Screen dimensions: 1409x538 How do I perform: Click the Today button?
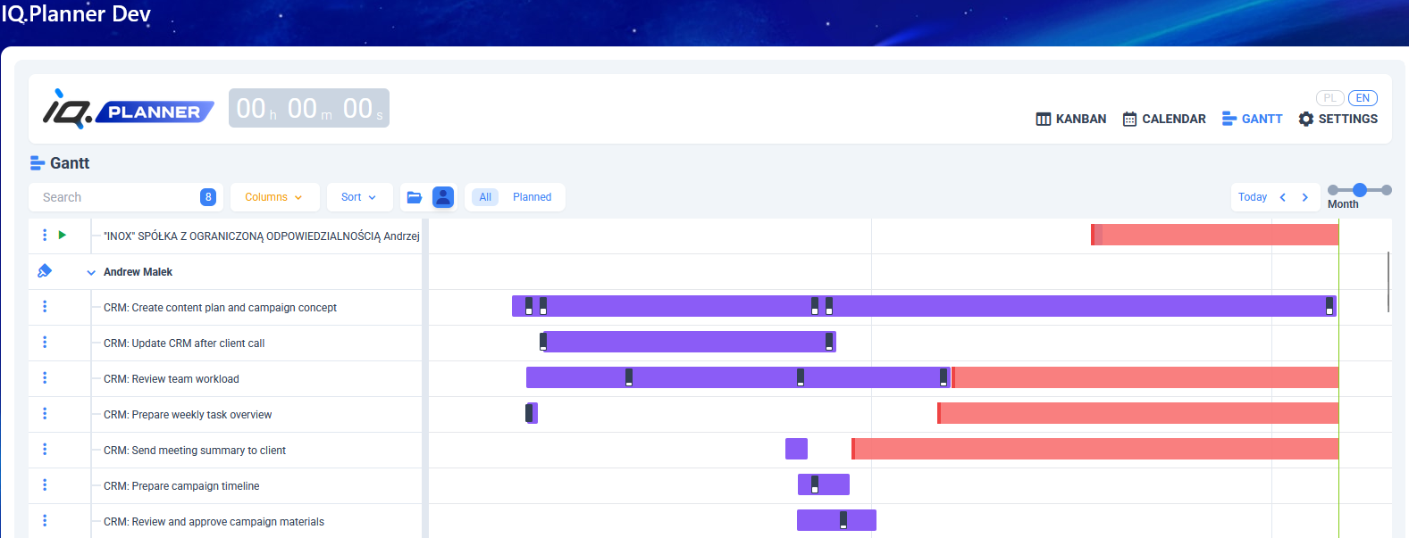coord(1252,197)
